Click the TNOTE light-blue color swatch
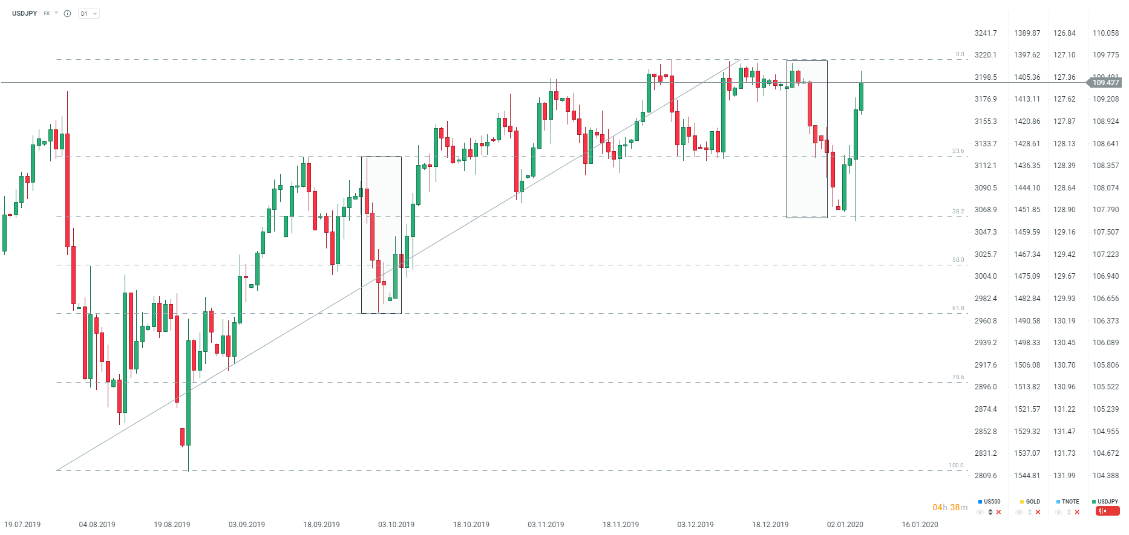The height and width of the screenshot is (535, 1129). [x=1058, y=502]
